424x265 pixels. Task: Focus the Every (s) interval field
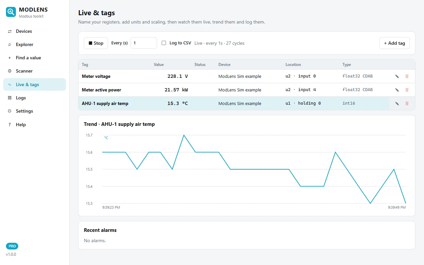pyautogui.click(x=143, y=43)
